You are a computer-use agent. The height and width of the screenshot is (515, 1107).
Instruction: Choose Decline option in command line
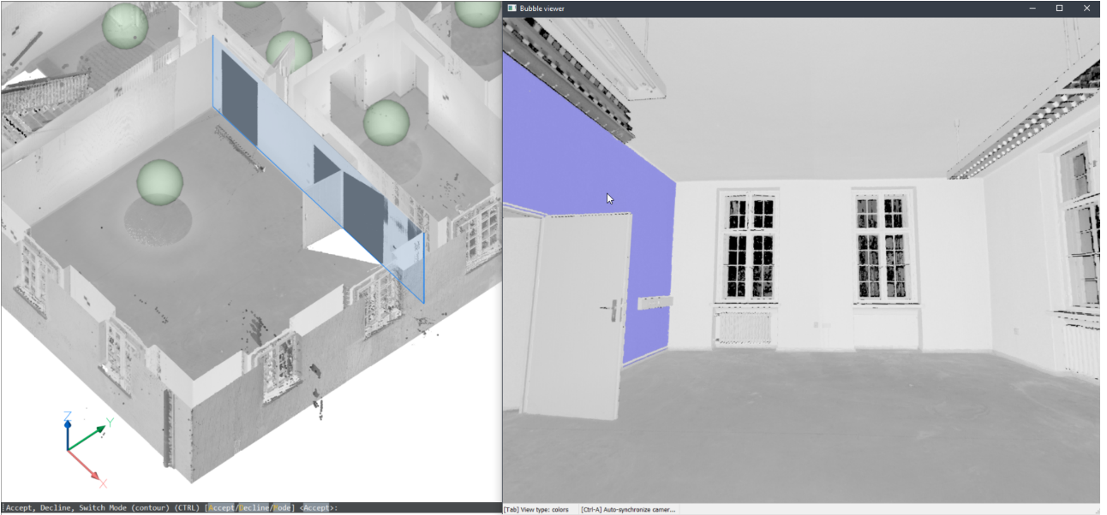click(x=254, y=508)
